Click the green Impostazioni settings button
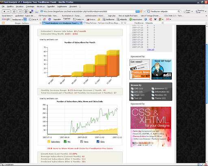Screen dimensions: 208x166 pos(136,19)
